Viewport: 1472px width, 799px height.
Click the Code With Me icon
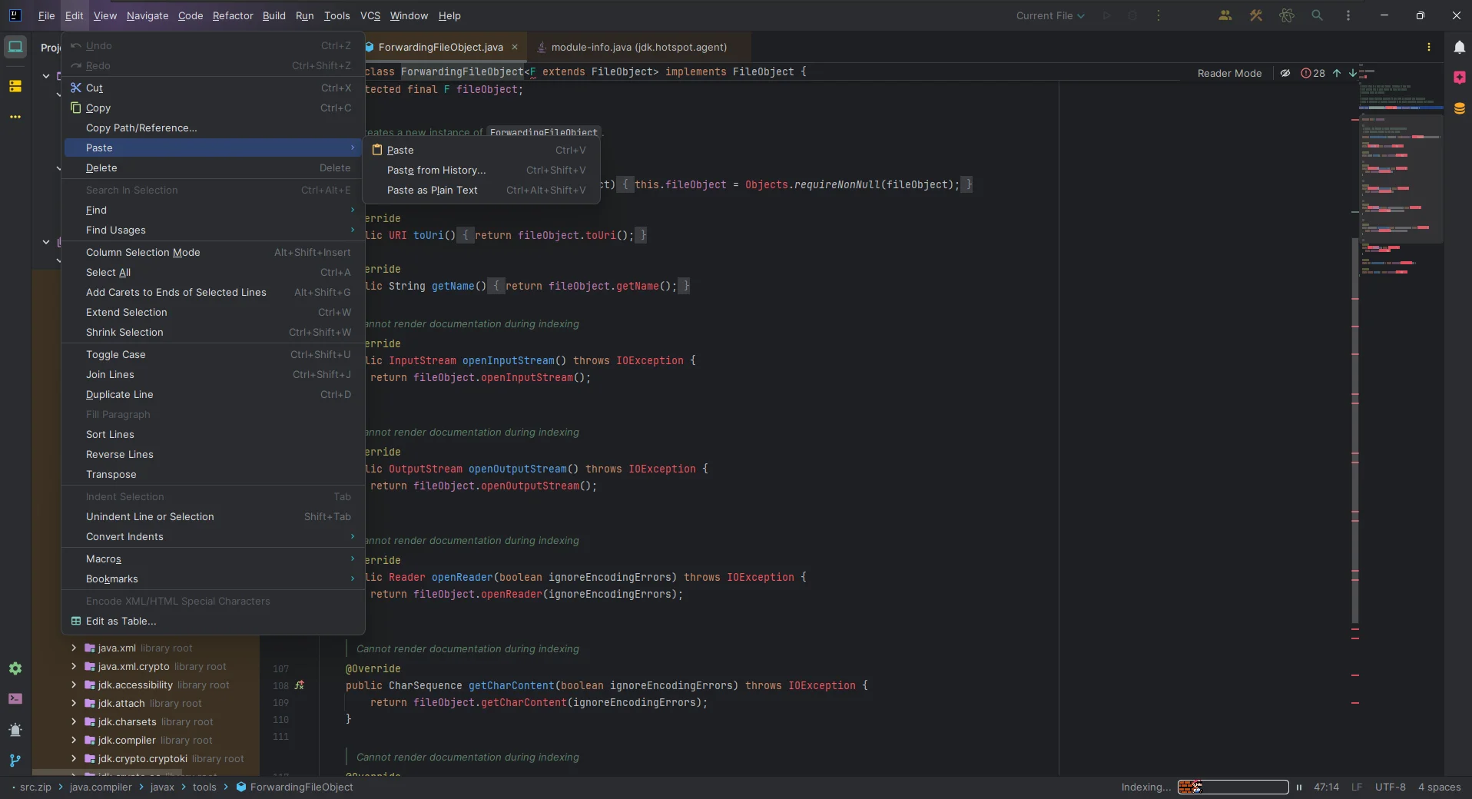1225,15
